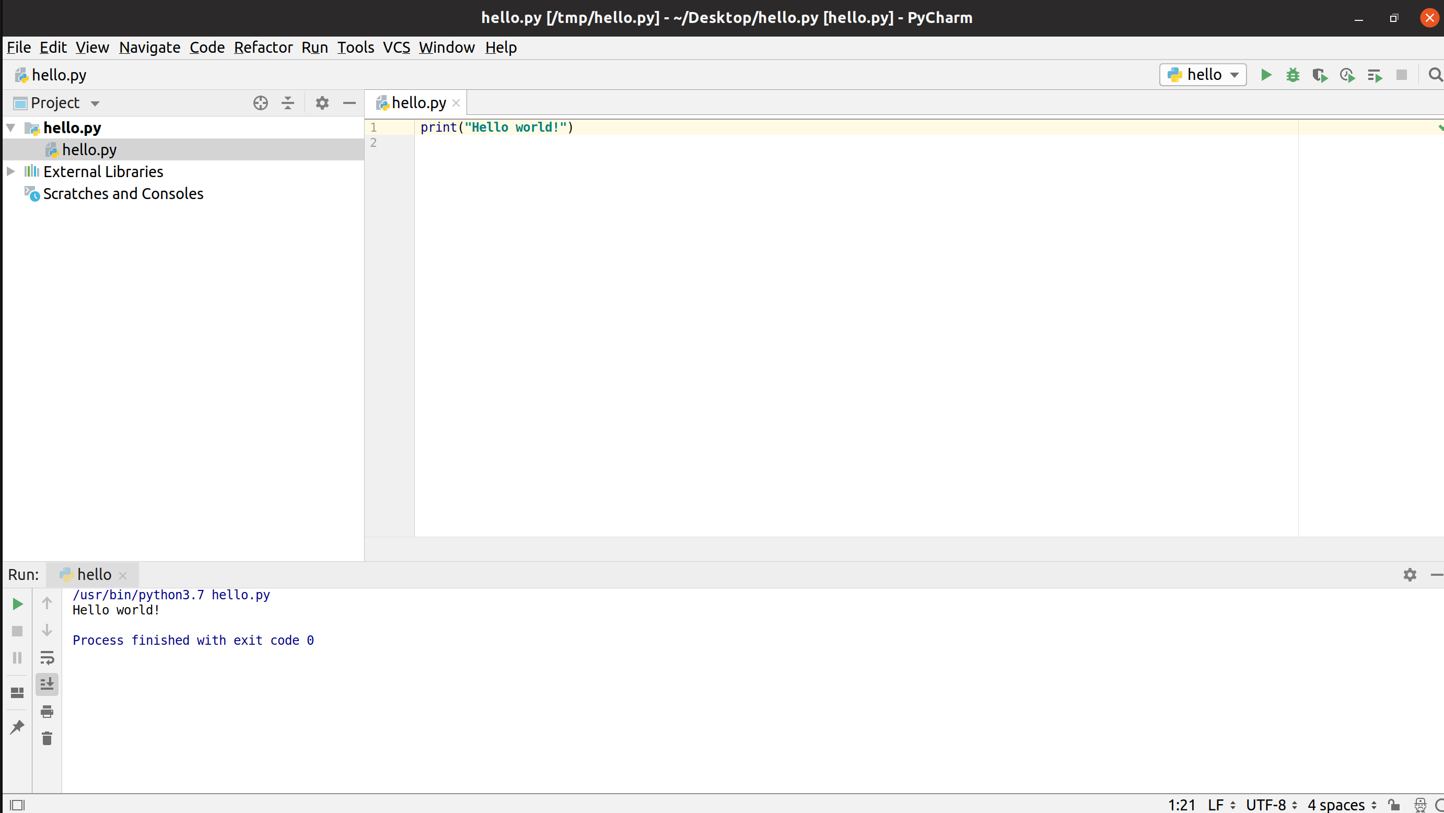
Task: Open Project panel gear settings
Action: pos(322,102)
